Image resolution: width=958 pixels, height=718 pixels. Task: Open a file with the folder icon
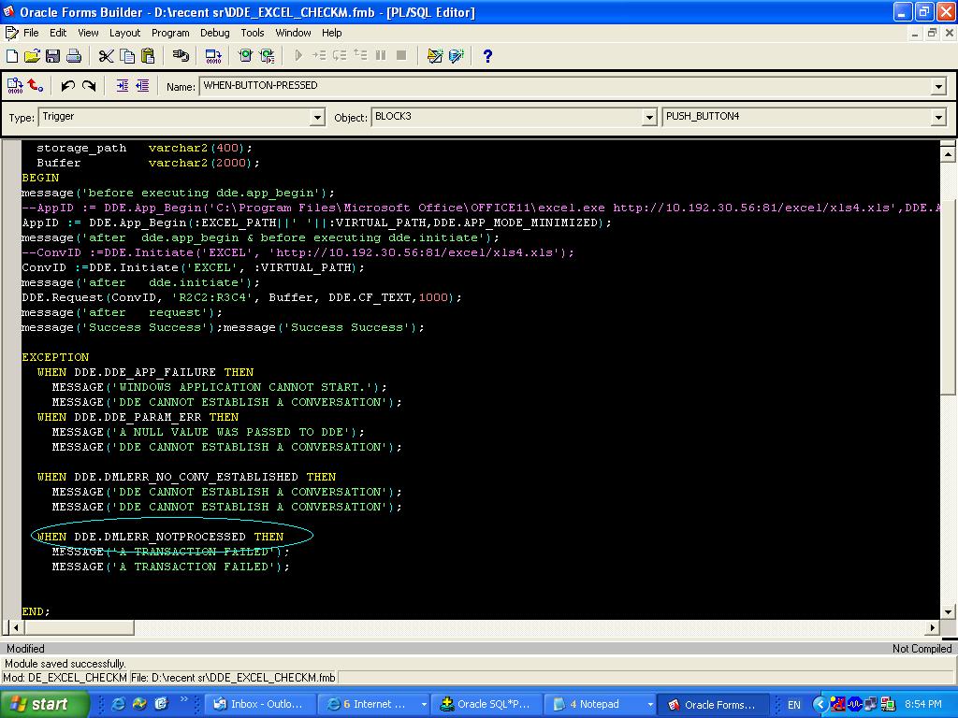tap(32, 56)
